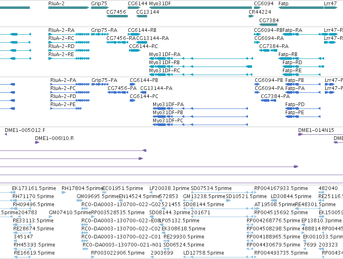
Task: Open the Fatp-RE transcript label
Action: [x=292, y=71]
